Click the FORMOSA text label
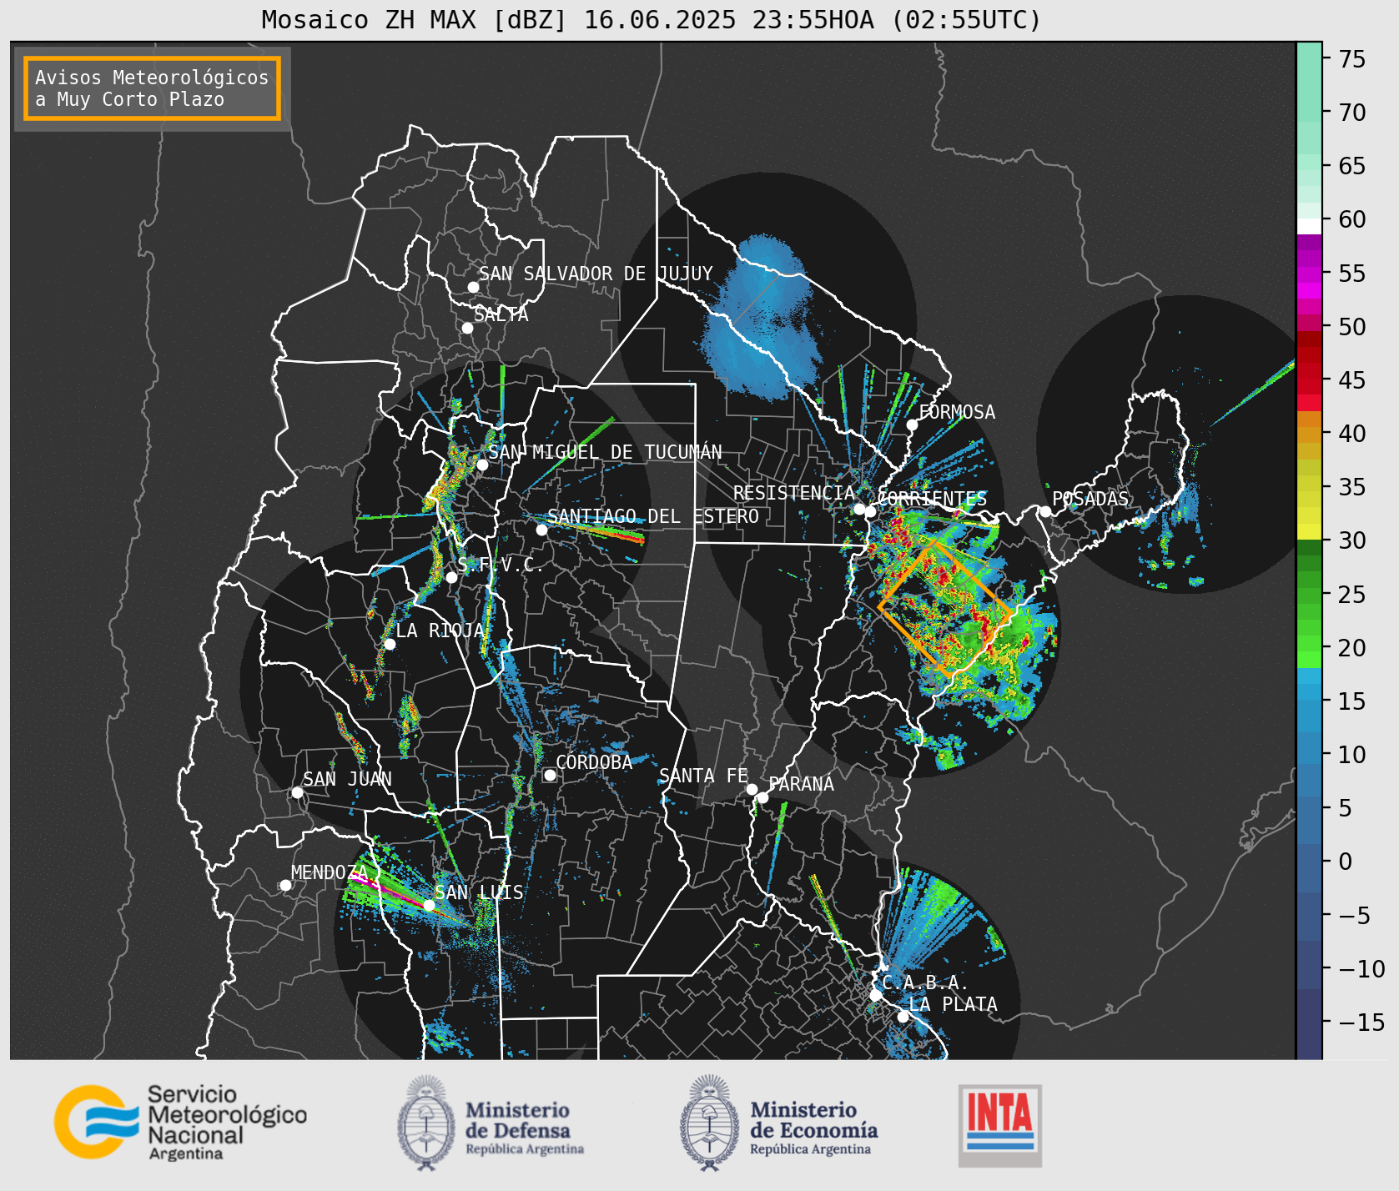 pos(957,412)
